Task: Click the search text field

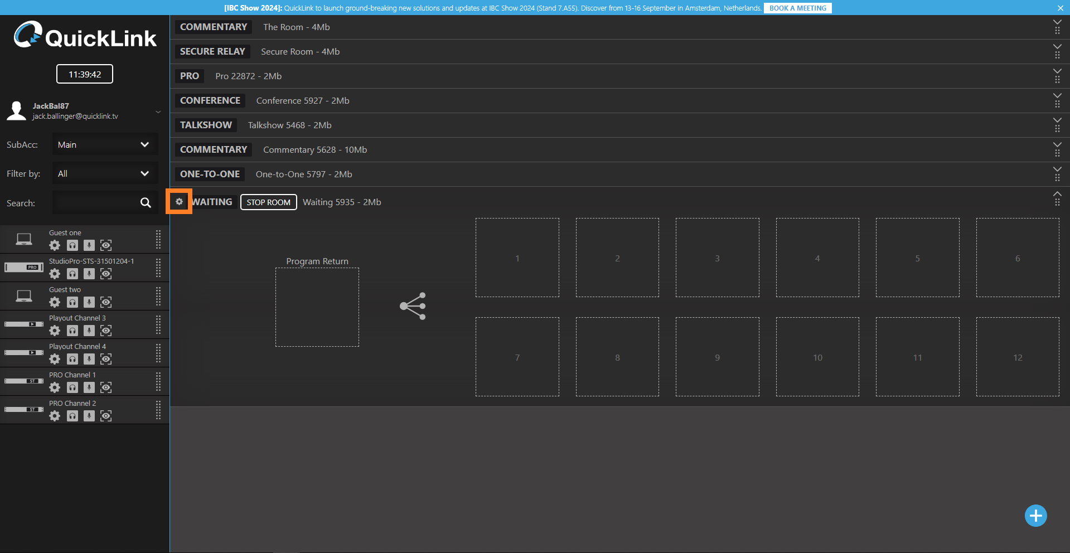Action: [x=95, y=203]
